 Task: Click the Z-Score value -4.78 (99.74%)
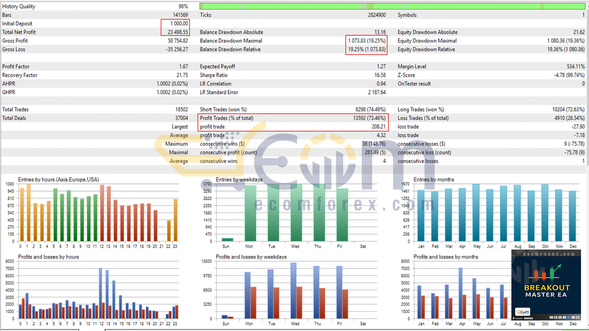click(569, 75)
